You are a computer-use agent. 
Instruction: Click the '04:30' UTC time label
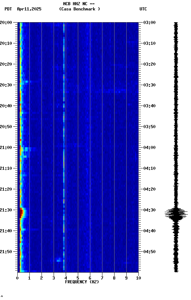coord(149,210)
